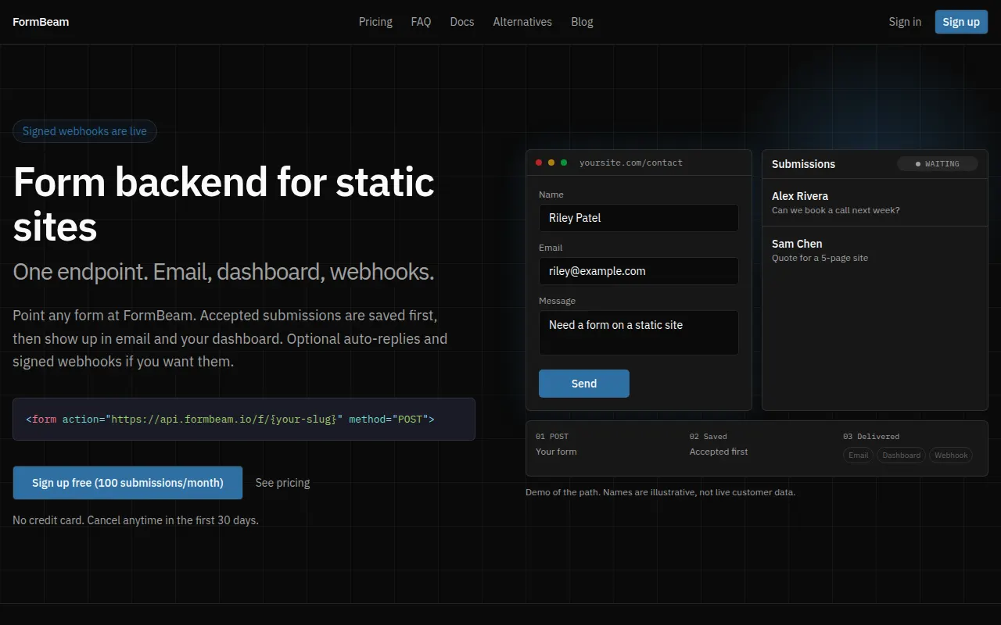Viewport: 1001px width, 625px height.
Task: Click the green dot in demo window
Action: click(564, 162)
